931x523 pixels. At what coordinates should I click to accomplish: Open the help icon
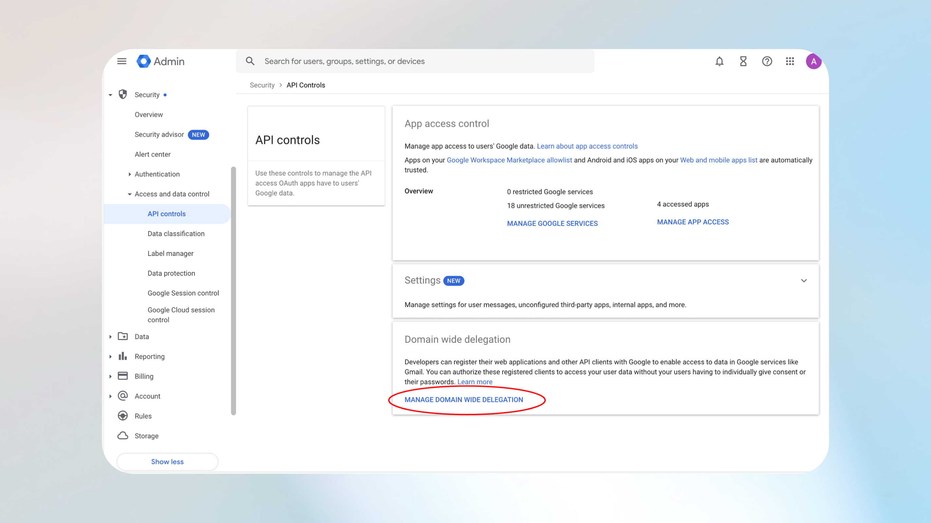point(767,61)
